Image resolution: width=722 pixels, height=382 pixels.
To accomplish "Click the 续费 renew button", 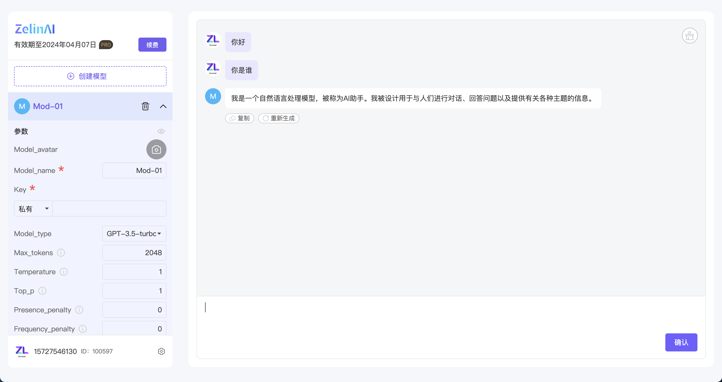I will tap(152, 45).
